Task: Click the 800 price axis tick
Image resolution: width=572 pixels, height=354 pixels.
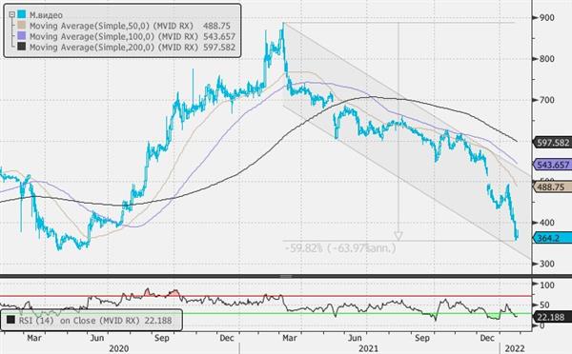Action: point(546,59)
